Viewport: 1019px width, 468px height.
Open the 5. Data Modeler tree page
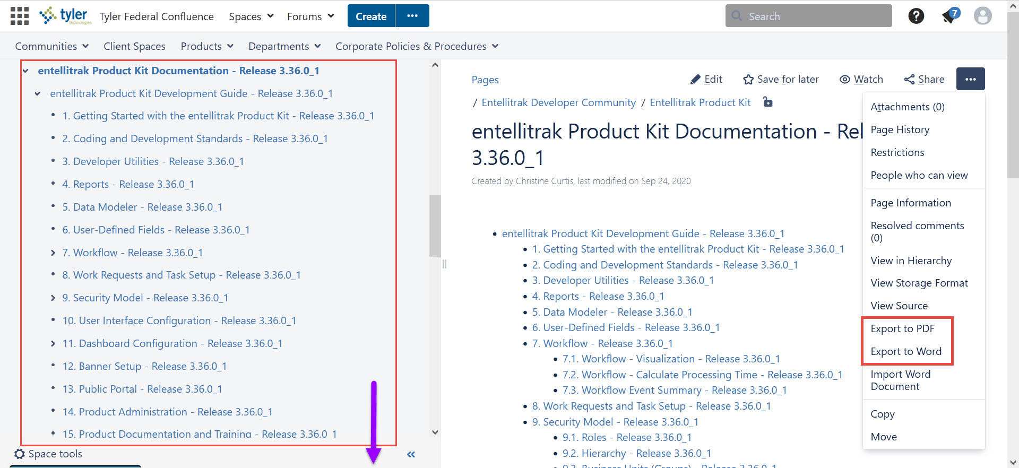[x=142, y=207]
